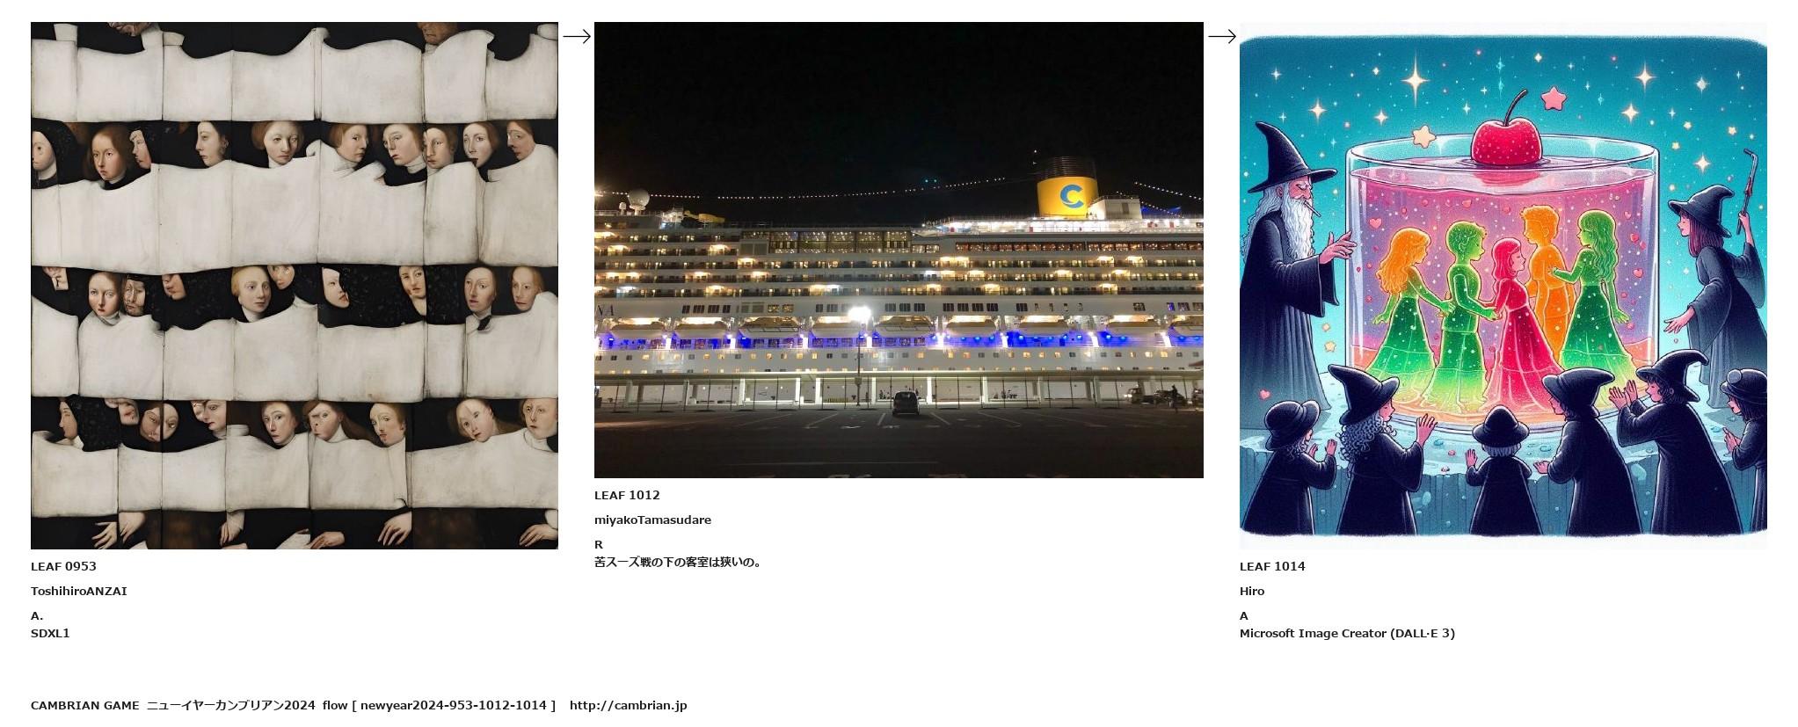Click the LEAF 1012 label
This screenshot has height=727, width=1798.
coord(627,495)
